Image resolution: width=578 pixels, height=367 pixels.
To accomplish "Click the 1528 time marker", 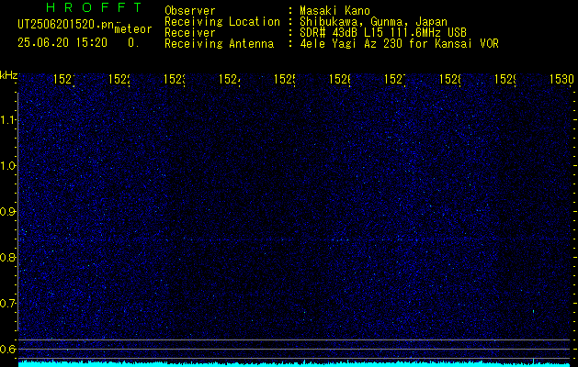I will [x=449, y=80].
